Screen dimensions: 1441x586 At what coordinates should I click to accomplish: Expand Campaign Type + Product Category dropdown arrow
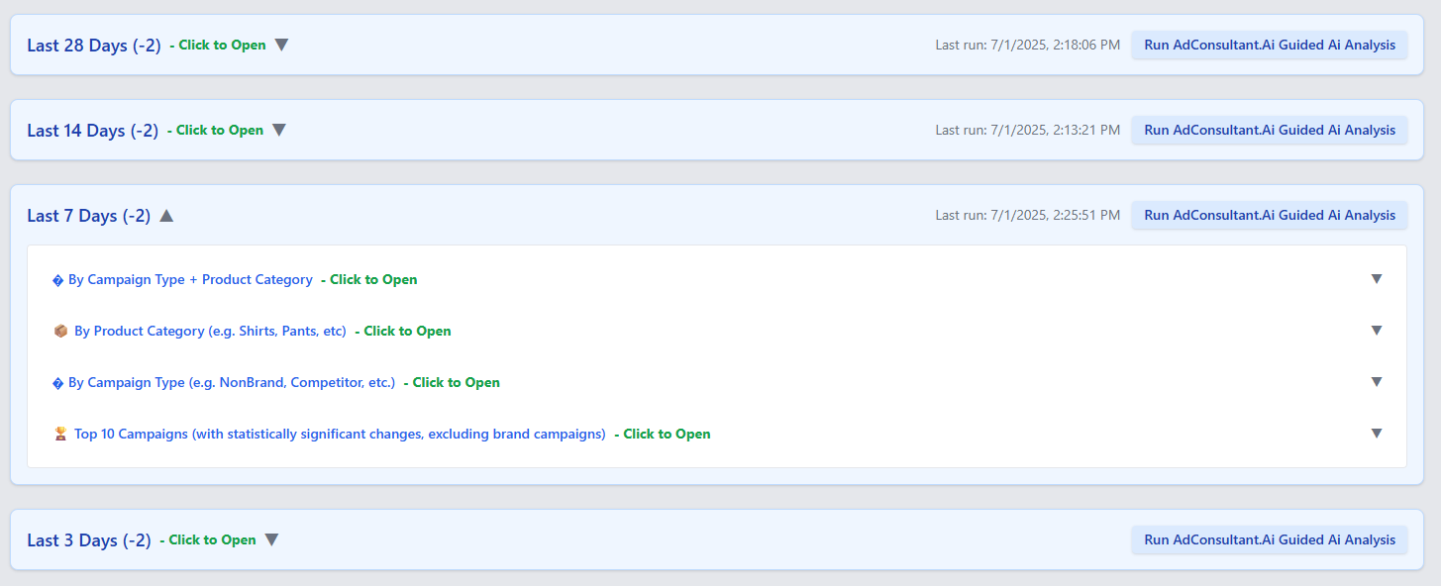click(x=1376, y=279)
